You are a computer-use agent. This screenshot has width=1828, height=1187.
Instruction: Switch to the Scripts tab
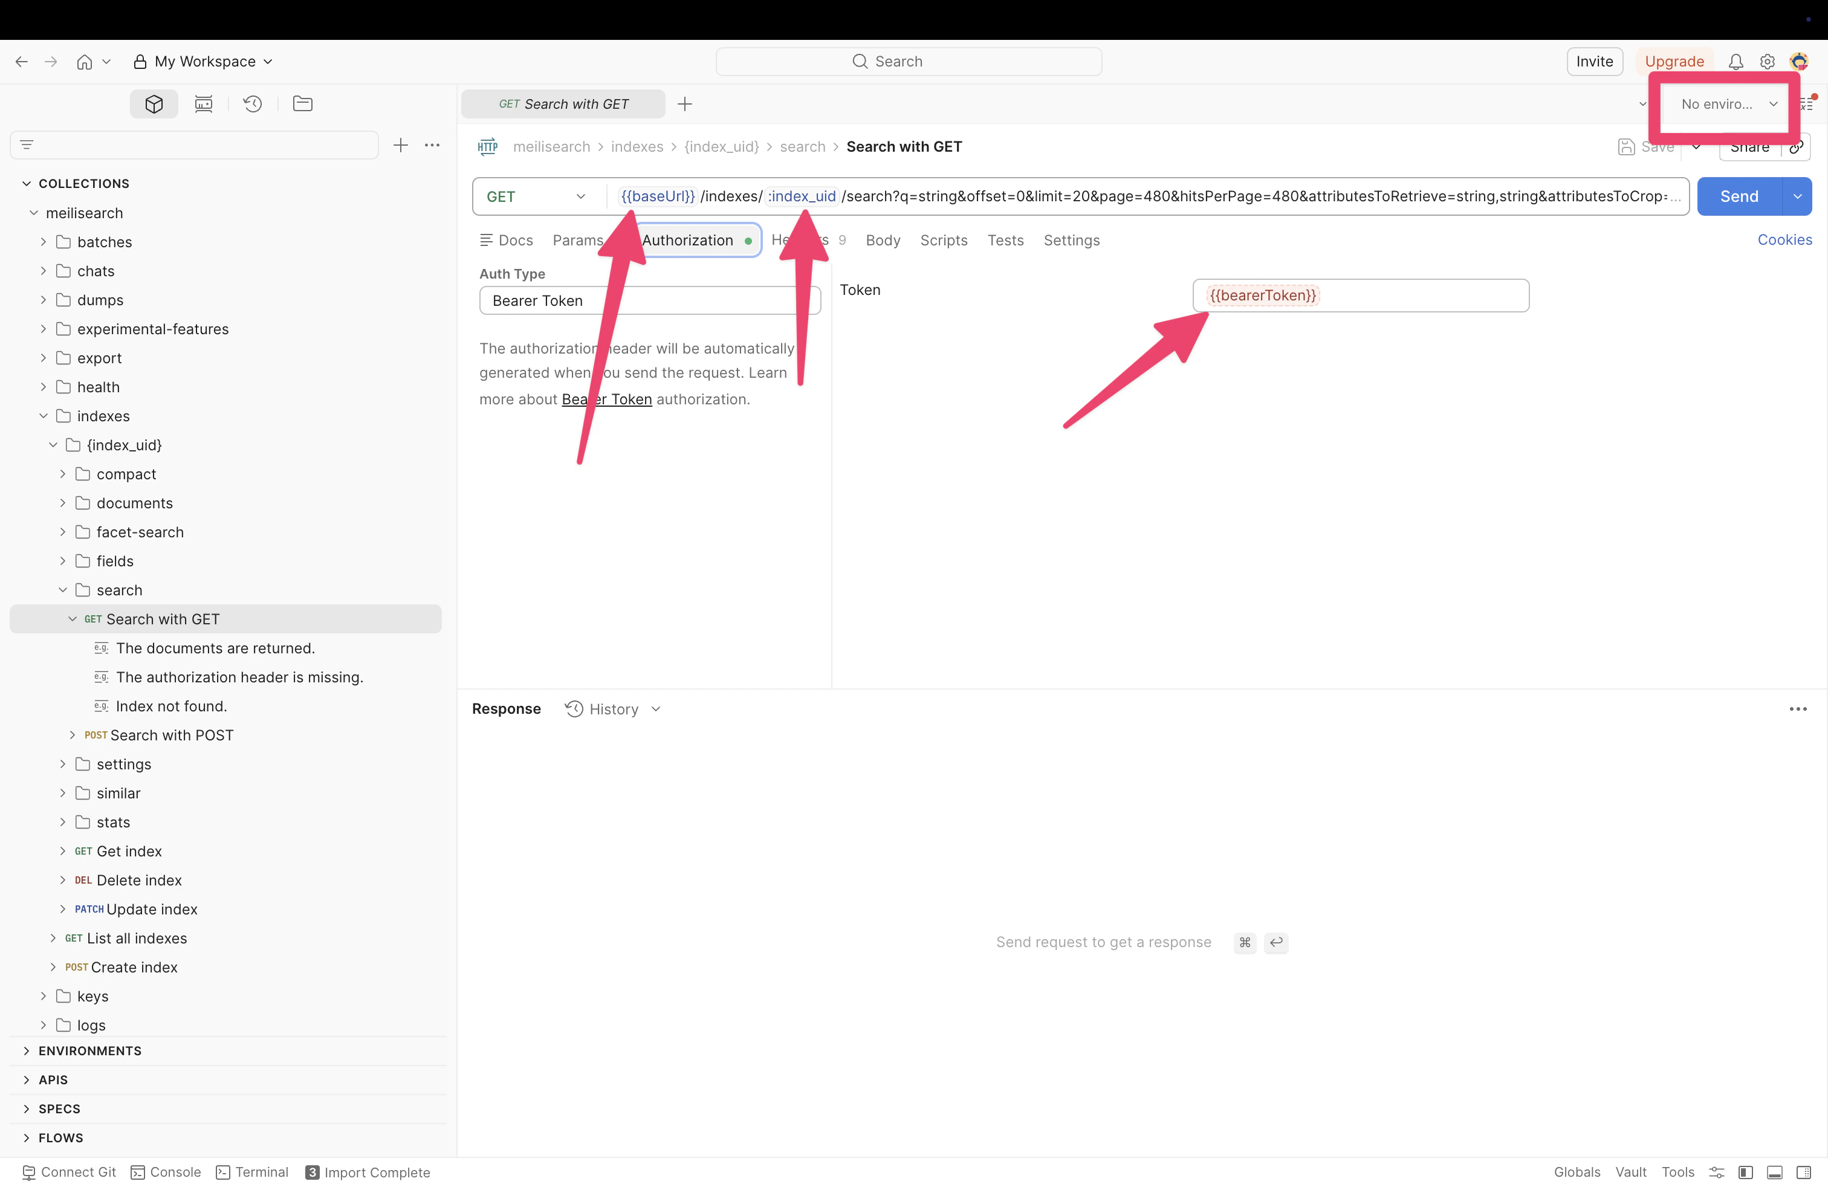(943, 241)
